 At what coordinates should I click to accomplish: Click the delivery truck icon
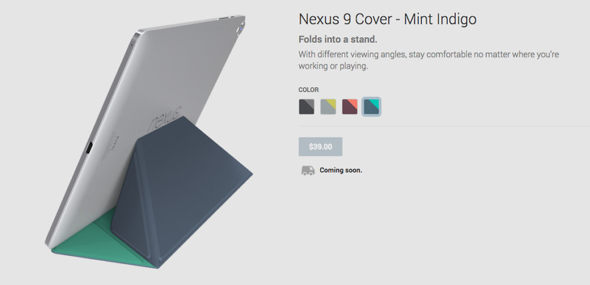308,170
